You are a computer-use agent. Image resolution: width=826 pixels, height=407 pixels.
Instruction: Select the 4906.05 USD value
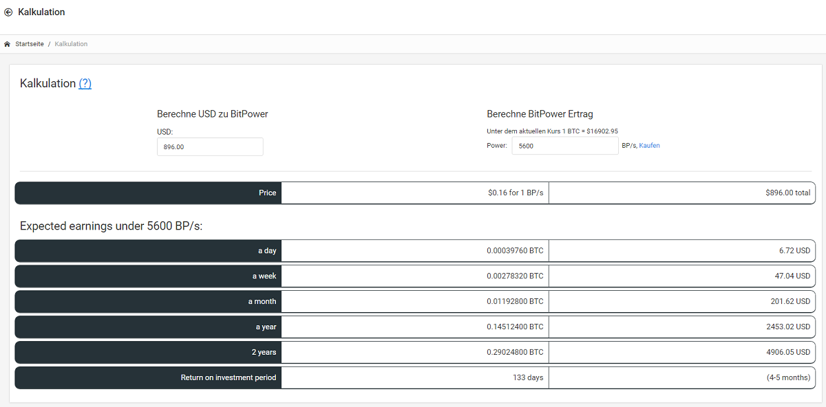point(788,352)
